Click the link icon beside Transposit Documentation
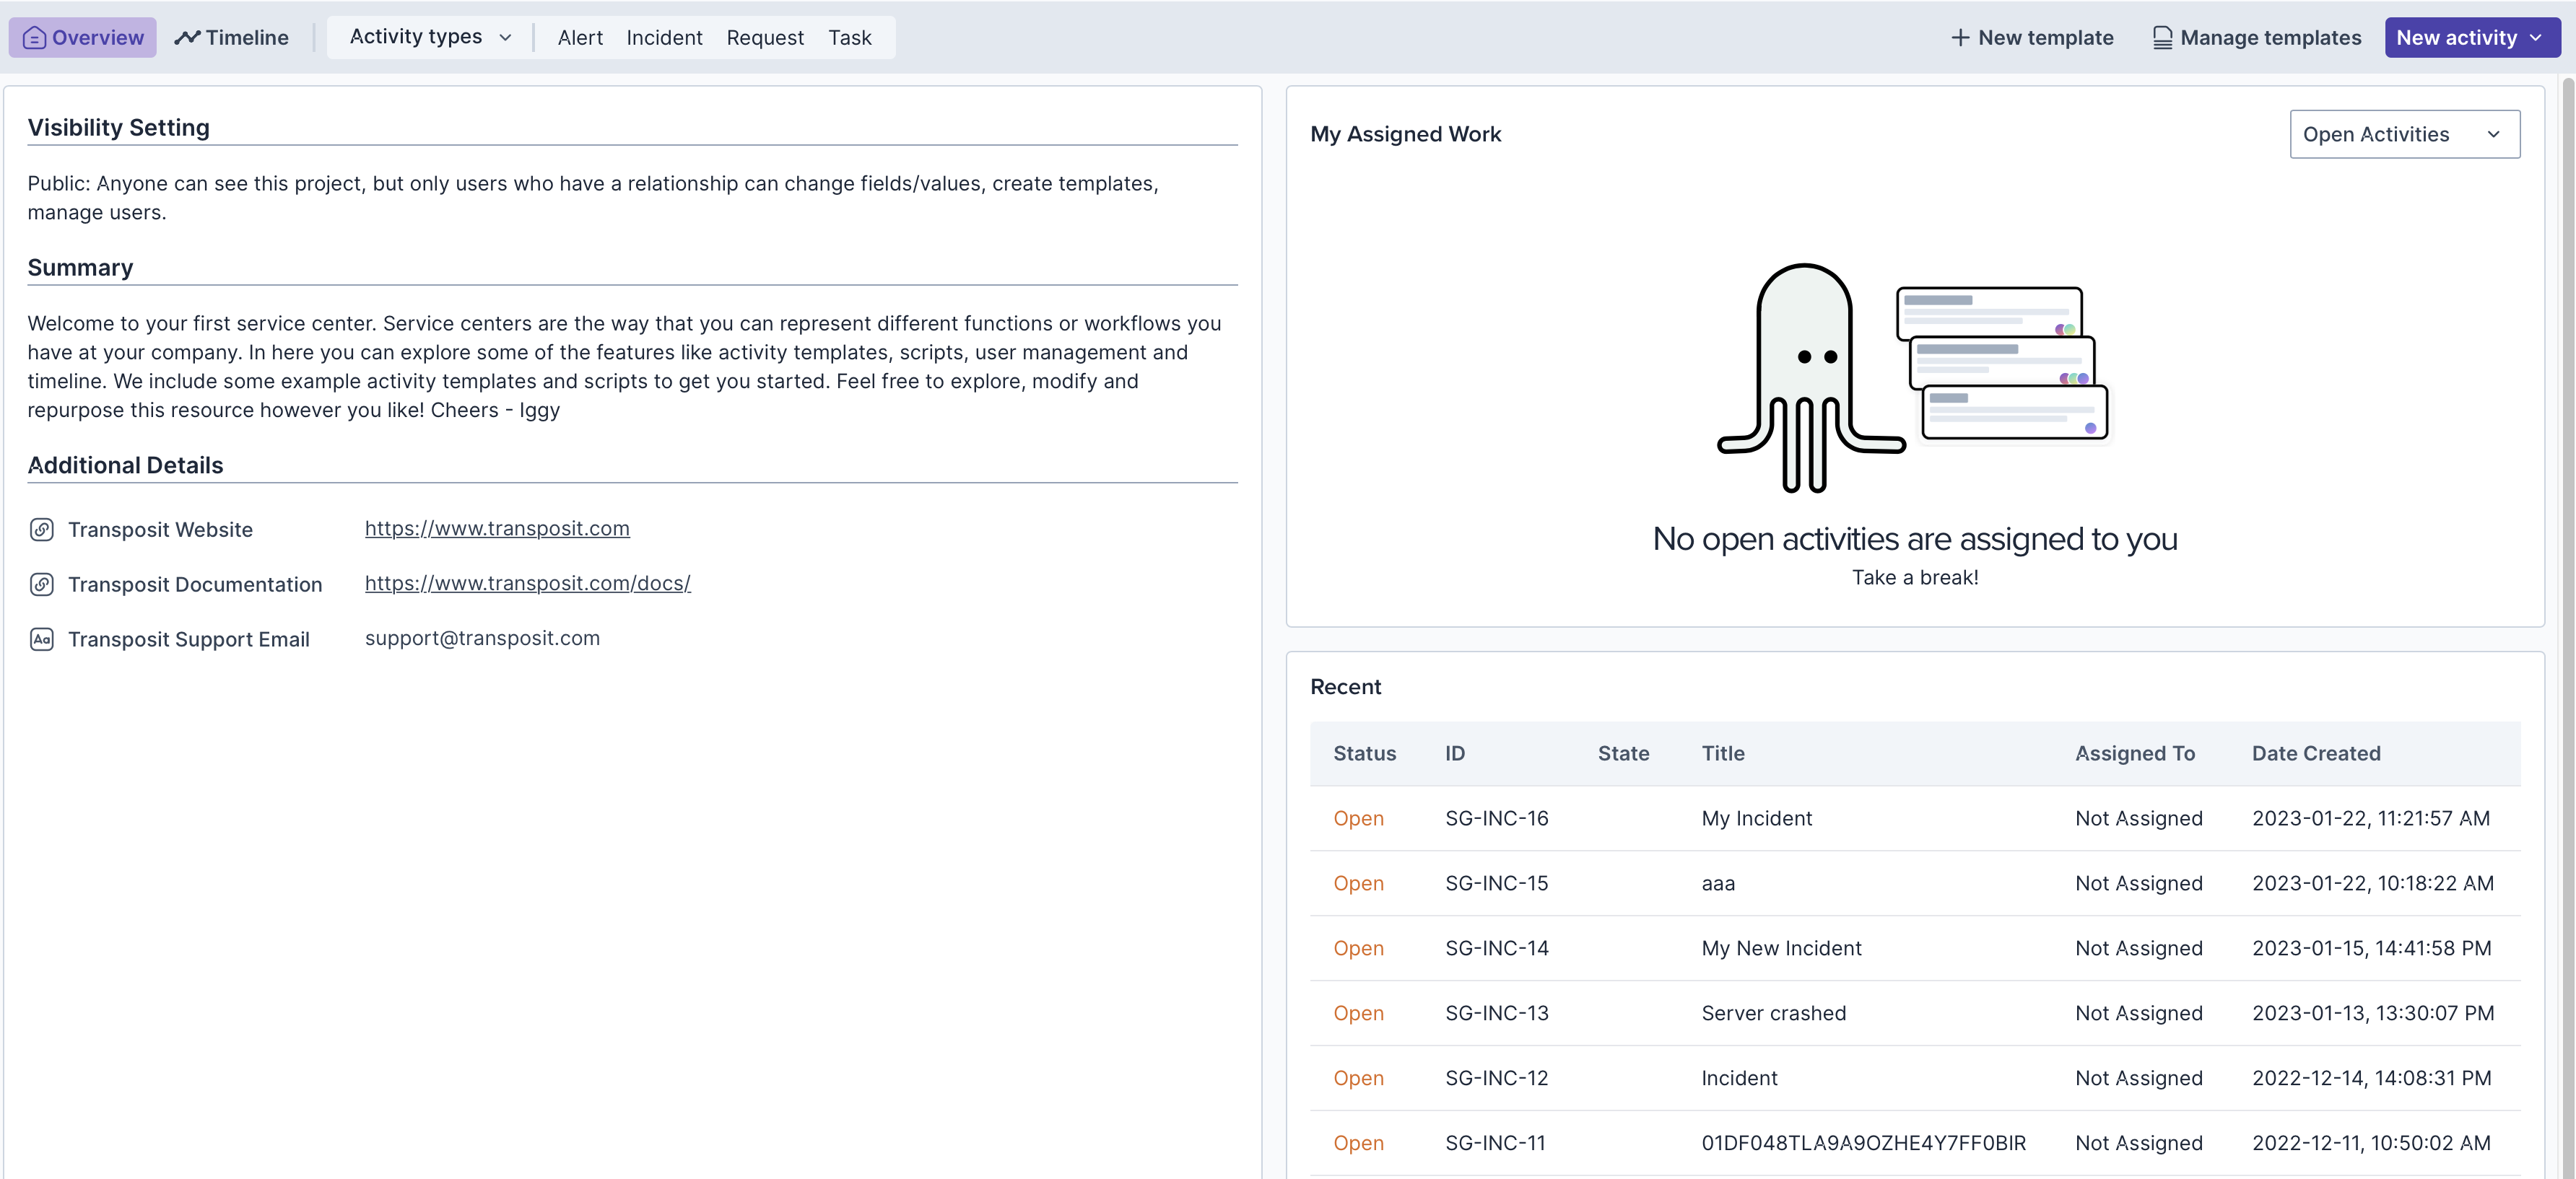 (x=41, y=584)
